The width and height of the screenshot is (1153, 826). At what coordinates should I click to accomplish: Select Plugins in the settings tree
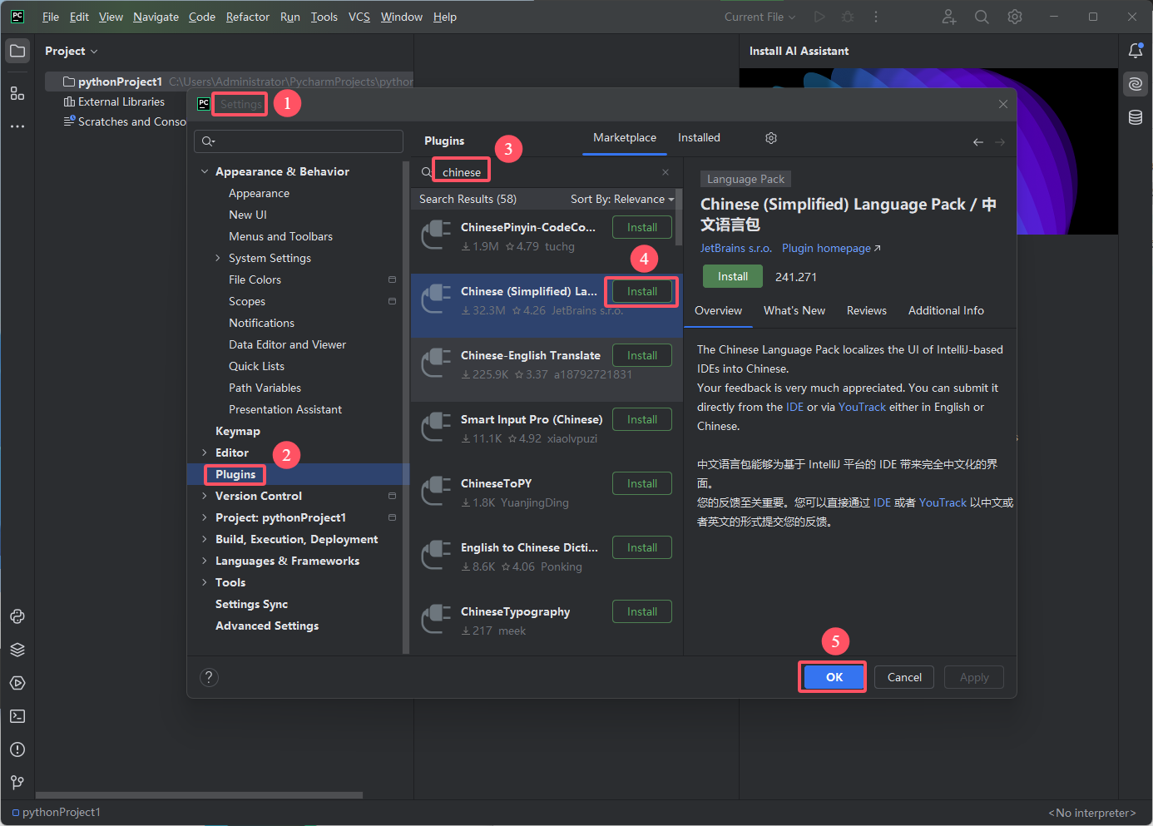point(299,474)
